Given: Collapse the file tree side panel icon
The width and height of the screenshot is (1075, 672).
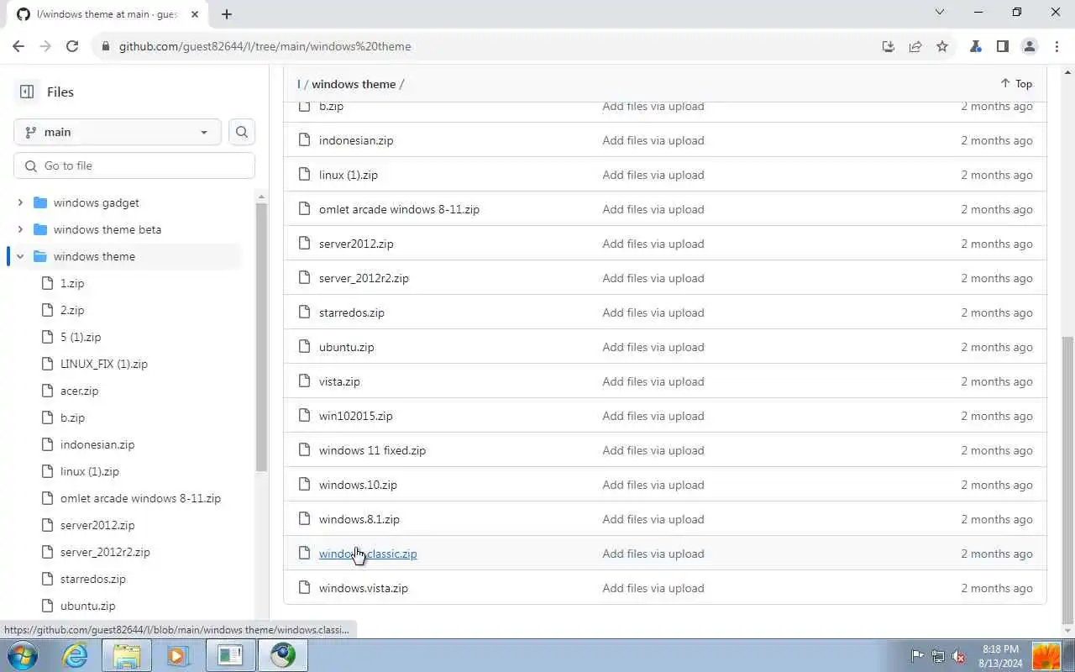Looking at the screenshot, I should (27, 92).
